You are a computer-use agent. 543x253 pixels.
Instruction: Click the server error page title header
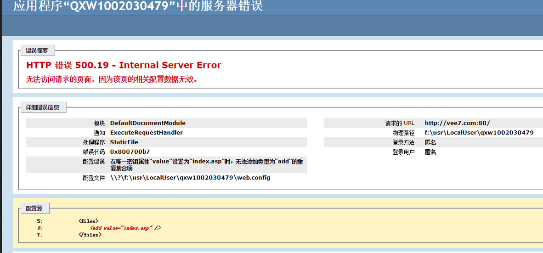tap(138, 6)
